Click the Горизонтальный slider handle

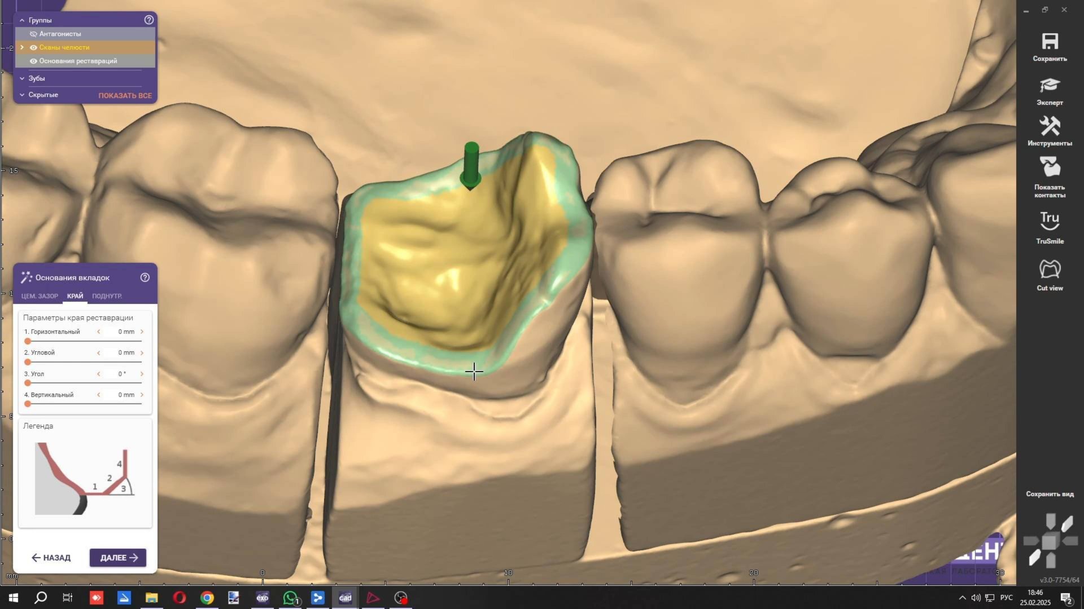28,341
